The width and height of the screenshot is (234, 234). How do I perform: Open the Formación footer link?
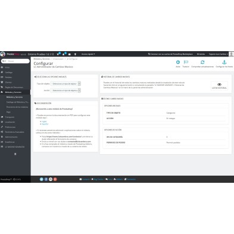pyautogui.click(x=130, y=179)
